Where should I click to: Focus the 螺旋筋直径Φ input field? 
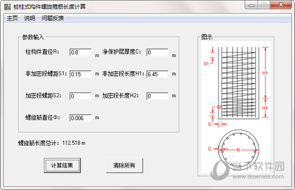(x=81, y=118)
